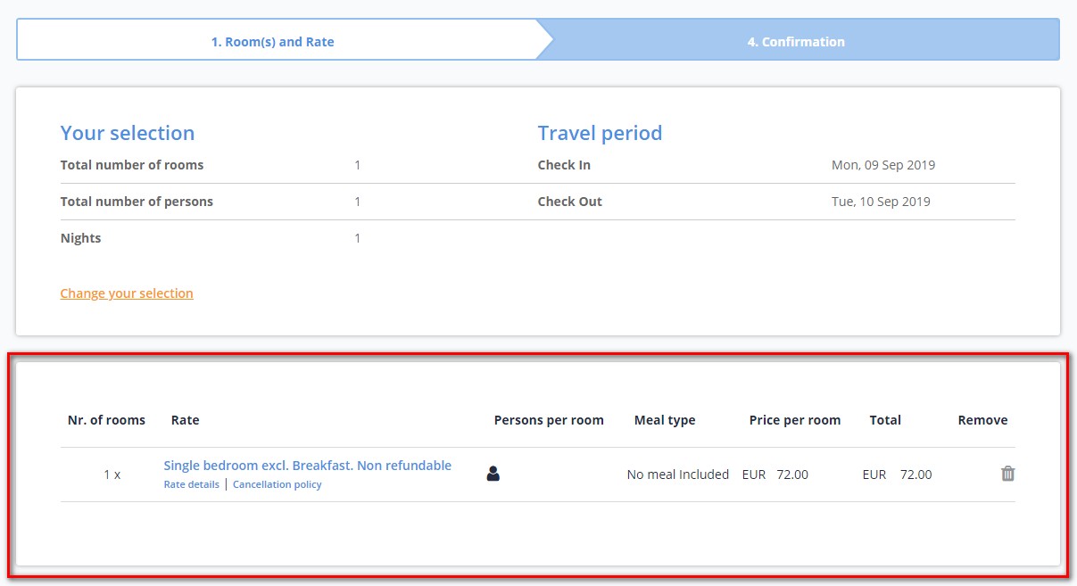Select the Check In date value
Image resolution: width=1077 pixels, height=586 pixels.
tap(882, 165)
